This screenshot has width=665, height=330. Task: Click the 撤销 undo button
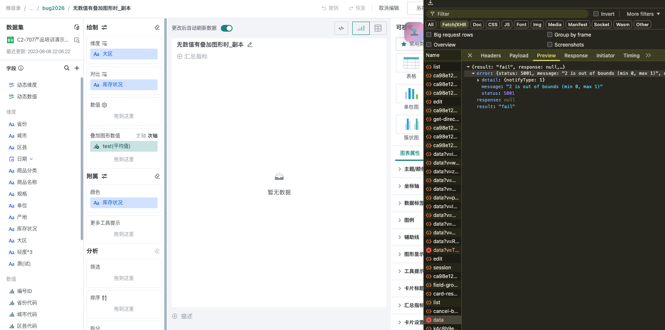point(330,8)
